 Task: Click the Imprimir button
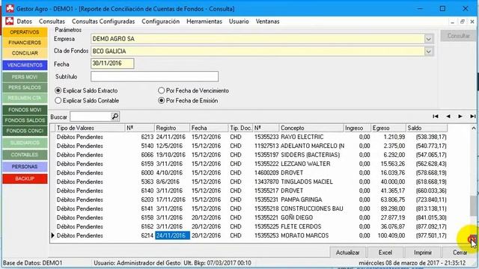point(423,253)
